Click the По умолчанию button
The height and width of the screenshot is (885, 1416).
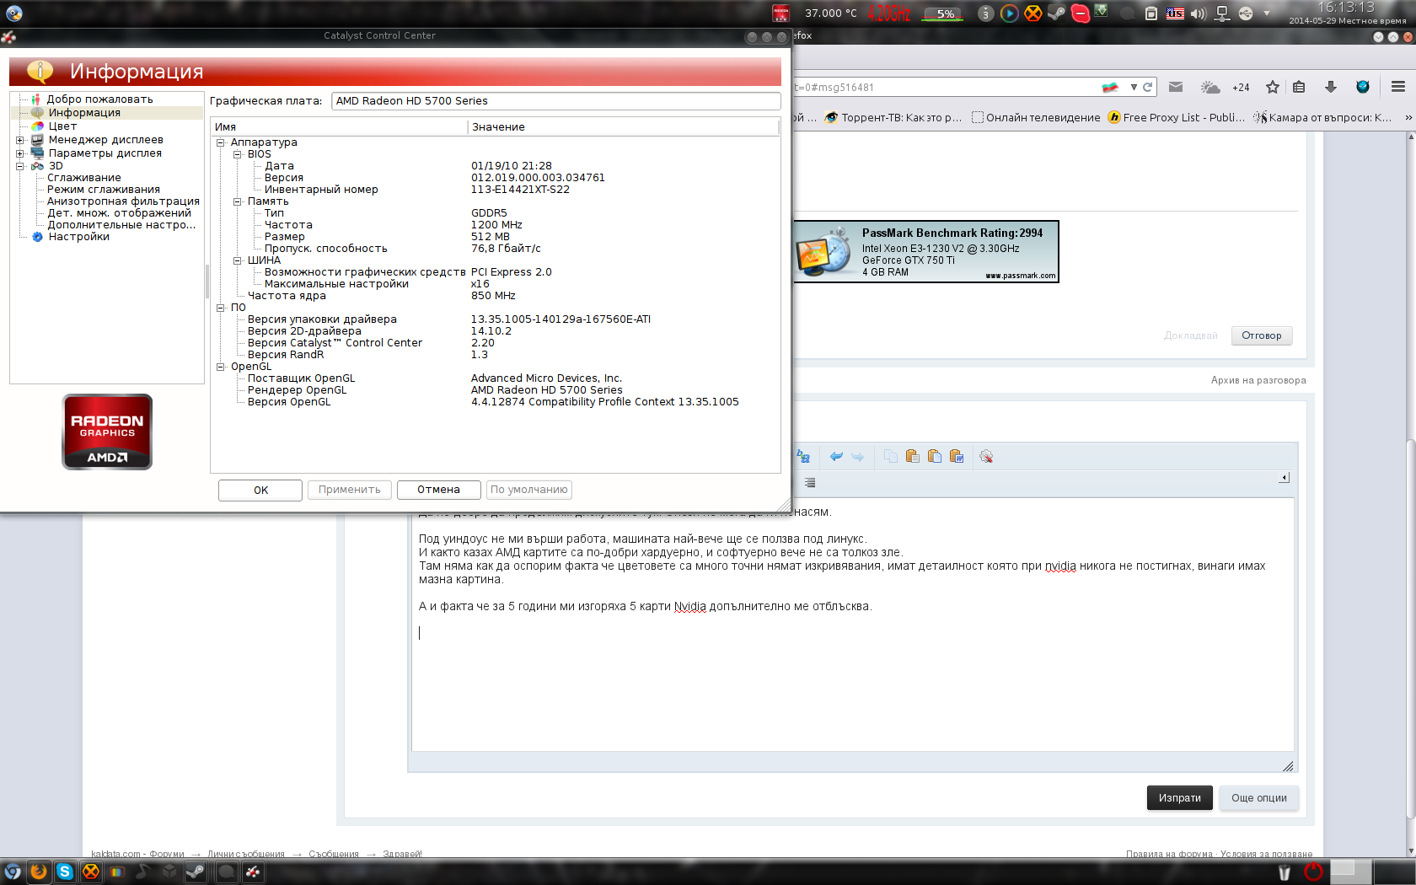[529, 490]
